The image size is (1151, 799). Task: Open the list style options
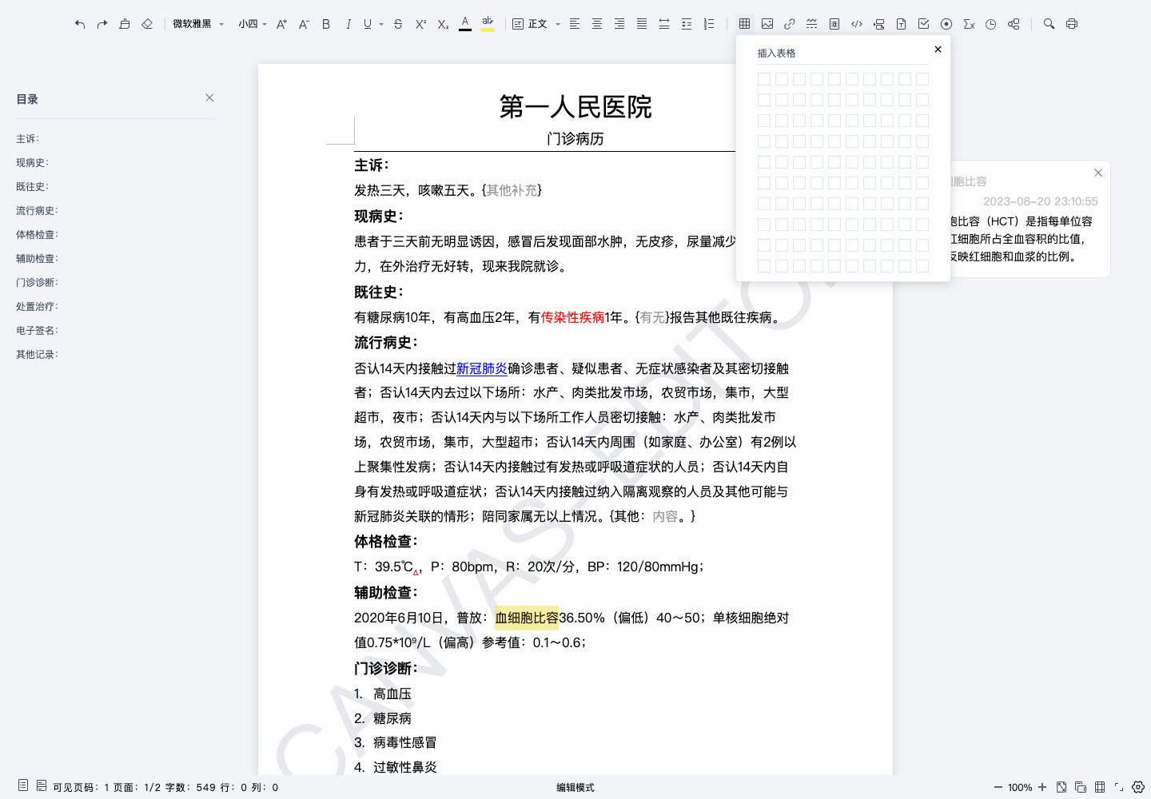click(709, 24)
